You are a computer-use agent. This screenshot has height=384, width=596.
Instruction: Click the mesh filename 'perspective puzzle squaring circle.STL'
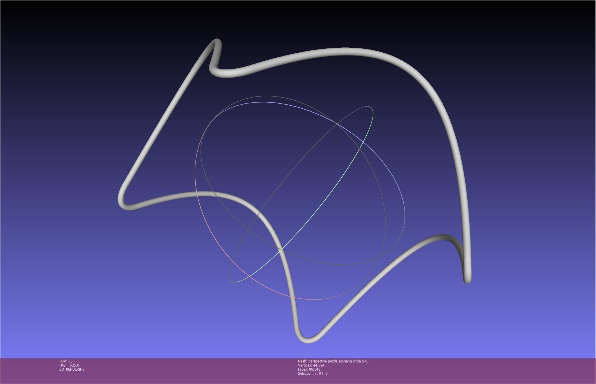338,361
